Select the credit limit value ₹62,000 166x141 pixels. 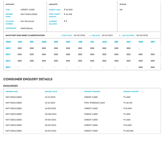pos(68,10)
